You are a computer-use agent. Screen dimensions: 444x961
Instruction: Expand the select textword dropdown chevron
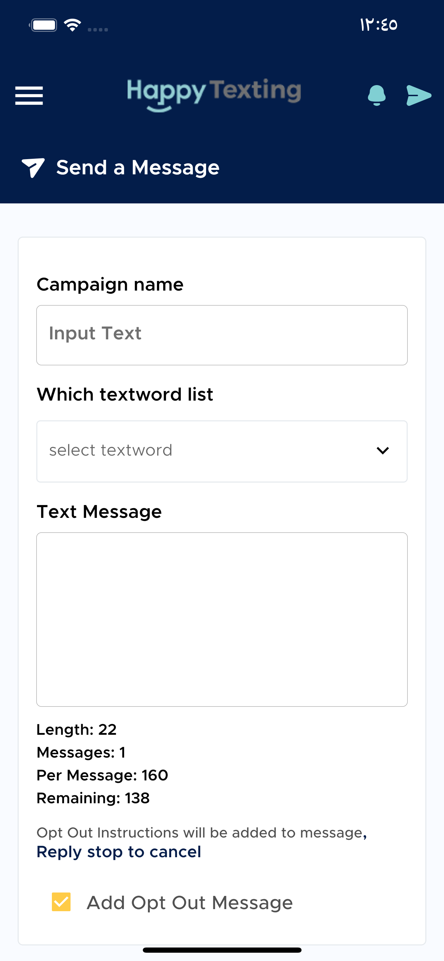pyautogui.click(x=383, y=451)
